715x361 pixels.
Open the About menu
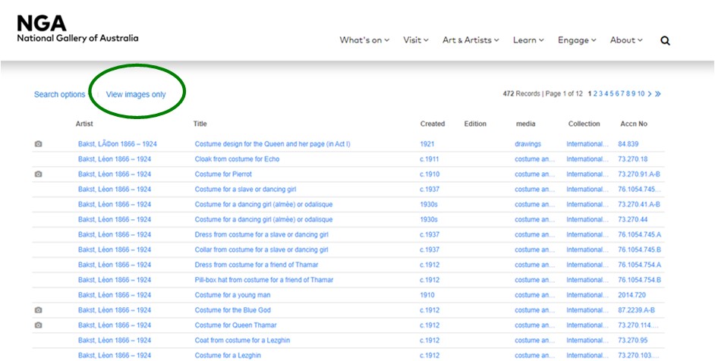click(x=626, y=41)
